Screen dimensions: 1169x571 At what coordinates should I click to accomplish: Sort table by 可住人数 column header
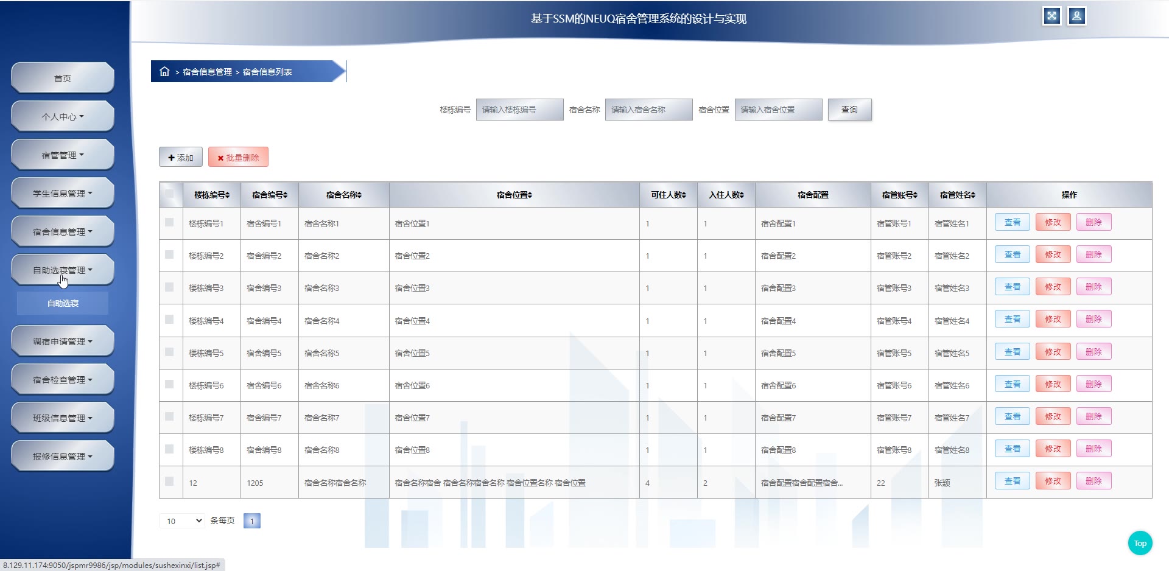[668, 195]
